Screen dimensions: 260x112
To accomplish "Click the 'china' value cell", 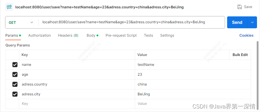I will tap(193, 84).
